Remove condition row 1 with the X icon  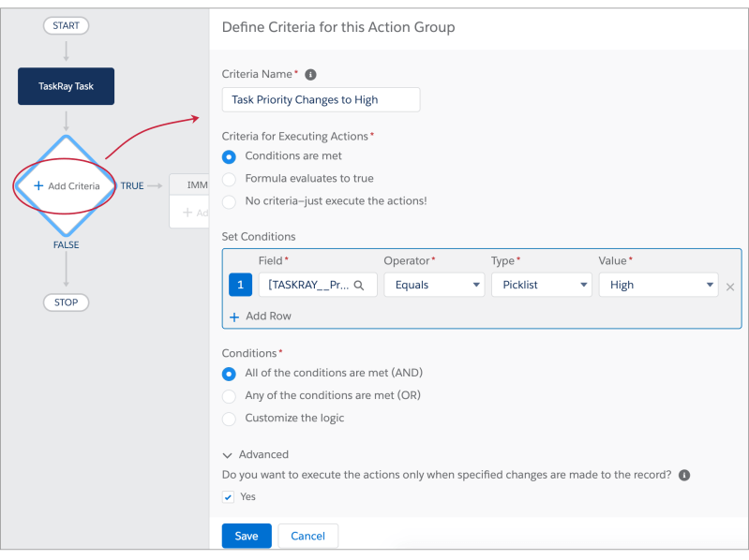(x=730, y=287)
